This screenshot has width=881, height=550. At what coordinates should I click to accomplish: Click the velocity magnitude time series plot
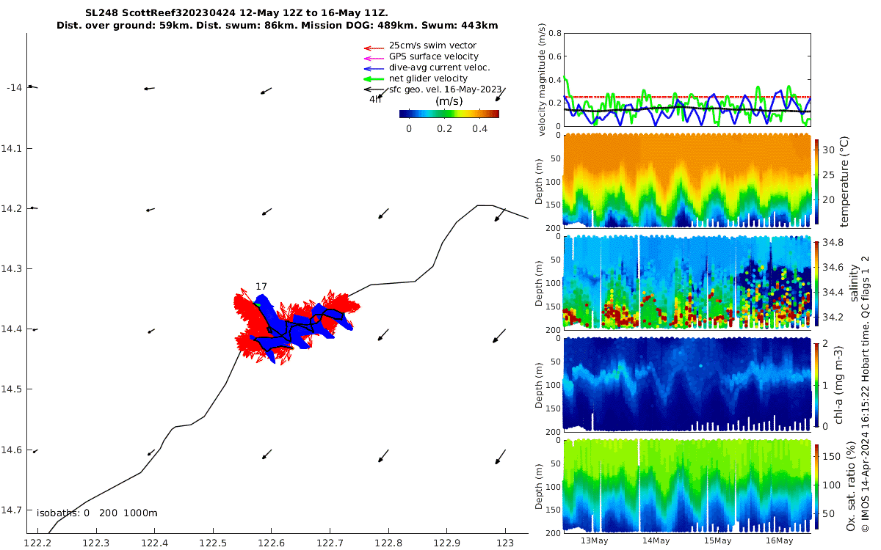pyautogui.click(x=687, y=79)
